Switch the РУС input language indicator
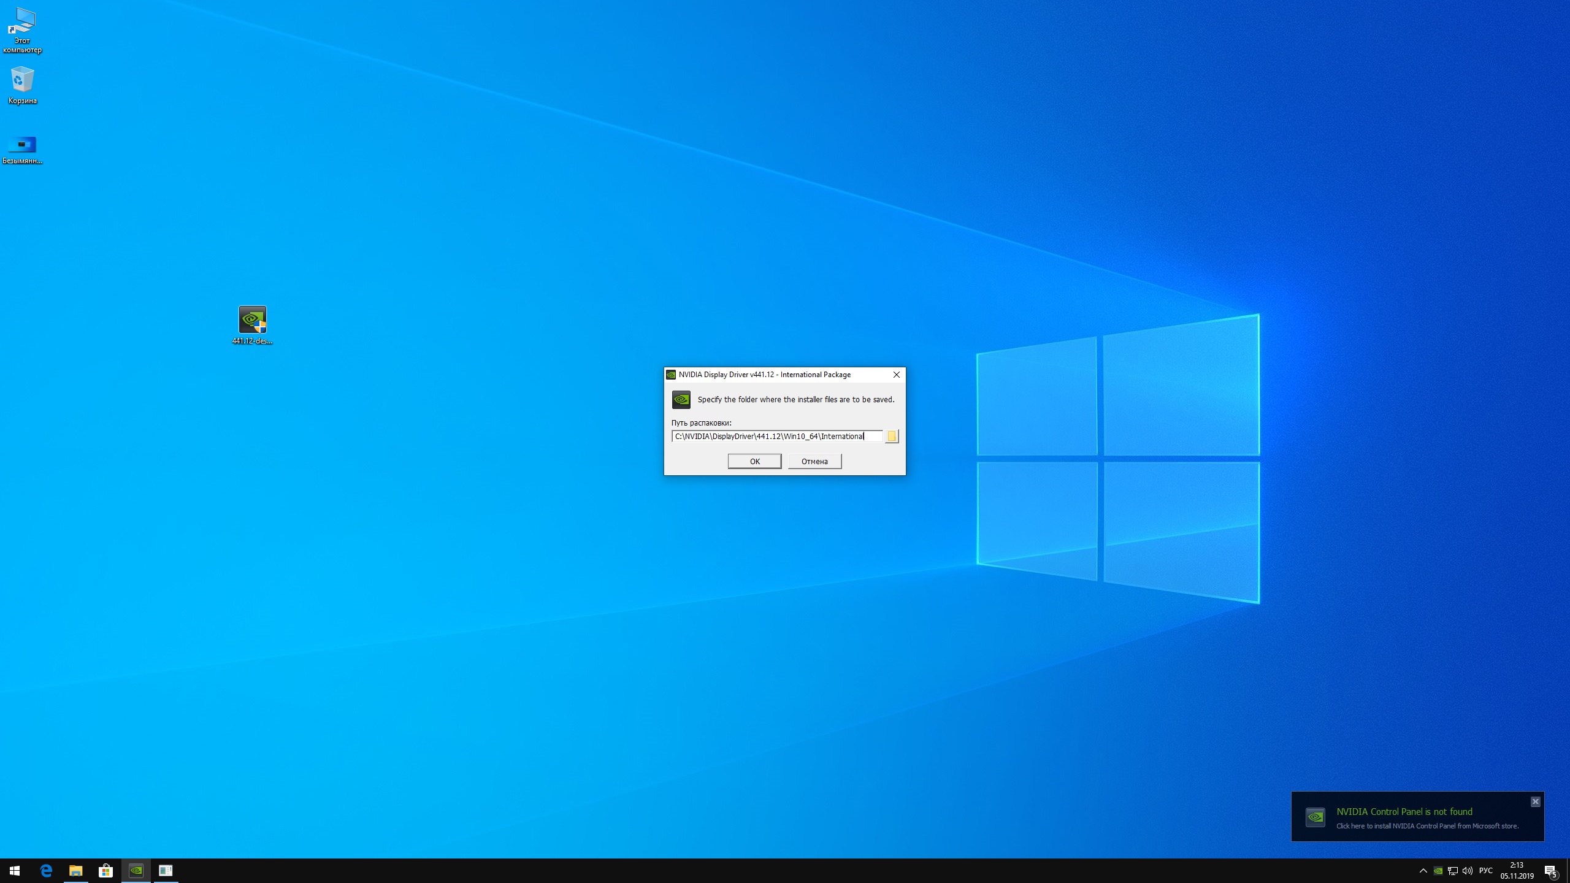 [x=1485, y=871]
